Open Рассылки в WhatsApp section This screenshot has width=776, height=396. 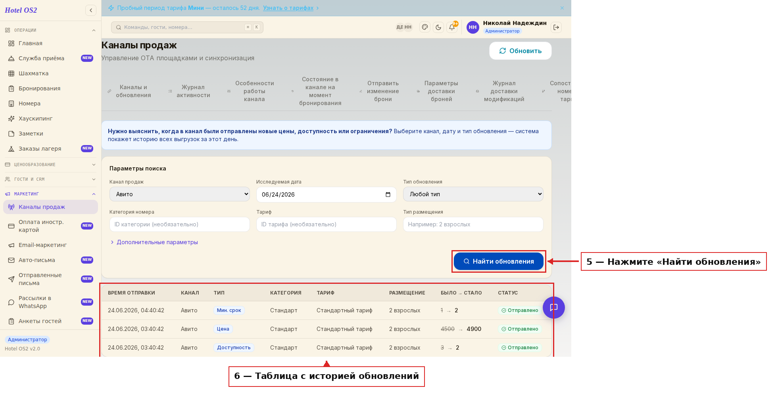pos(50,302)
